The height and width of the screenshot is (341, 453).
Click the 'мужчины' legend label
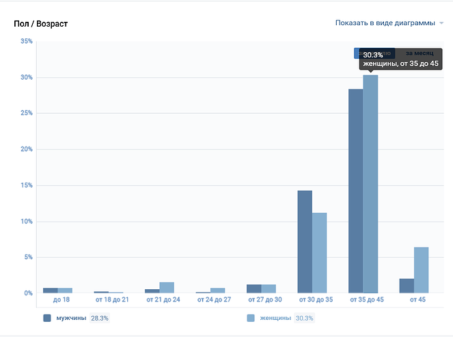pyautogui.click(x=71, y=318)
